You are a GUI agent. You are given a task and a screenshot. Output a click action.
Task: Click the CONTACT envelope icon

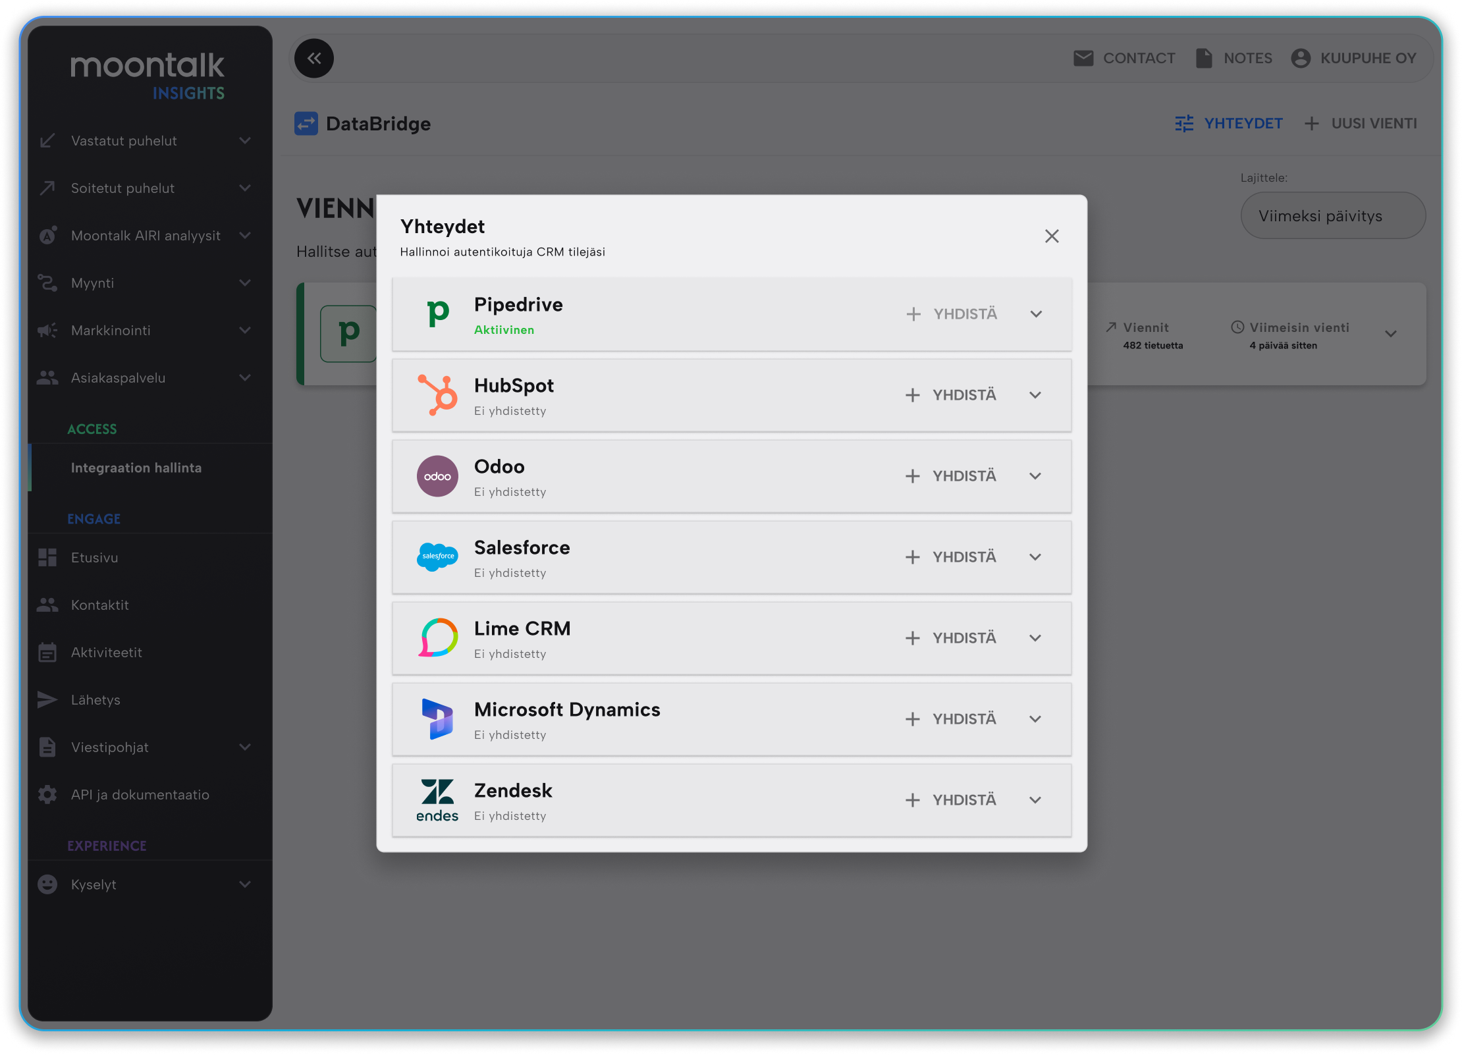pos(1083,58)
